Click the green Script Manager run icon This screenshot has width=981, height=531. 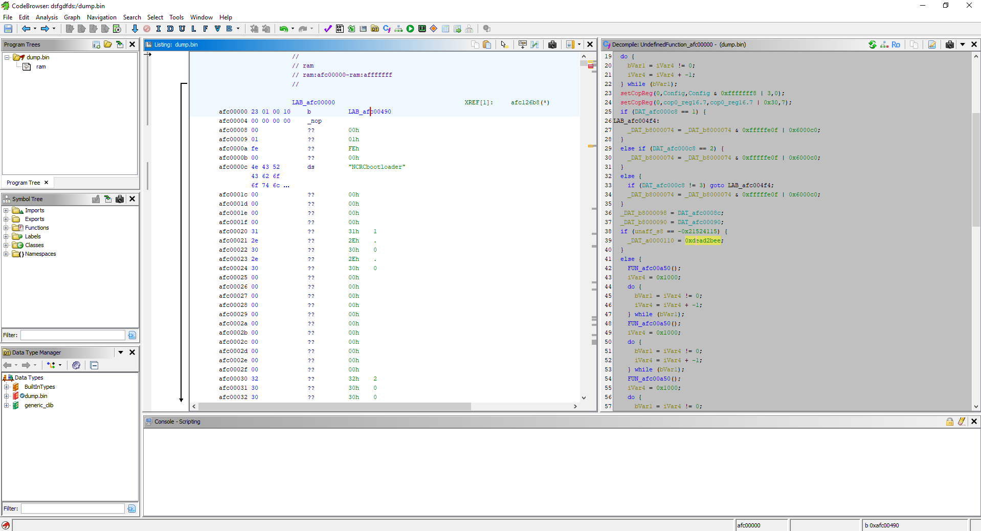coord(410,29)
